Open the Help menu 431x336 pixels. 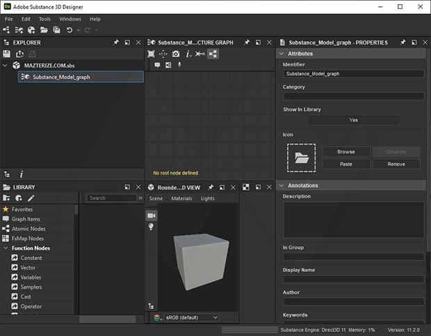[95, 19]
